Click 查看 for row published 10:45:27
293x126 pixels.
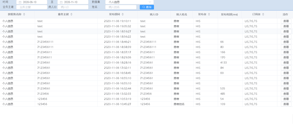click(286, 104)
